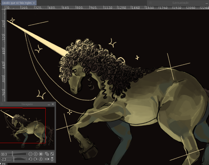Rotate canvas right in Navegador
The height and width of the screenshot is (165, 209).
tap(36, 159)
